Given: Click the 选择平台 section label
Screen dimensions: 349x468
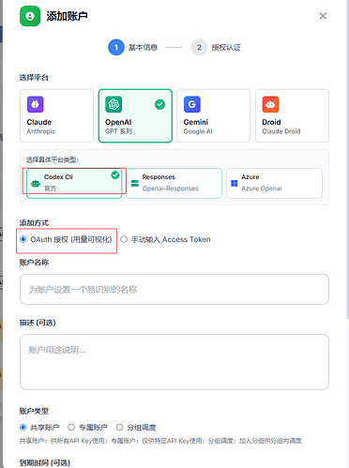Looking at the screenshot, I should click(x=34, y=78).
